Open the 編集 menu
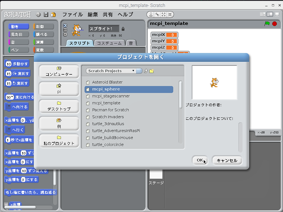 [93, 14]
